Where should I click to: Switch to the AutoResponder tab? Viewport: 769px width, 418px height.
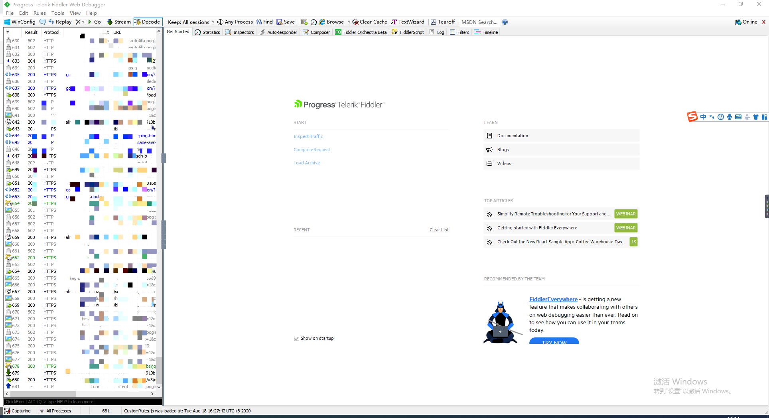pyautogui.click(x=278, y=32)
